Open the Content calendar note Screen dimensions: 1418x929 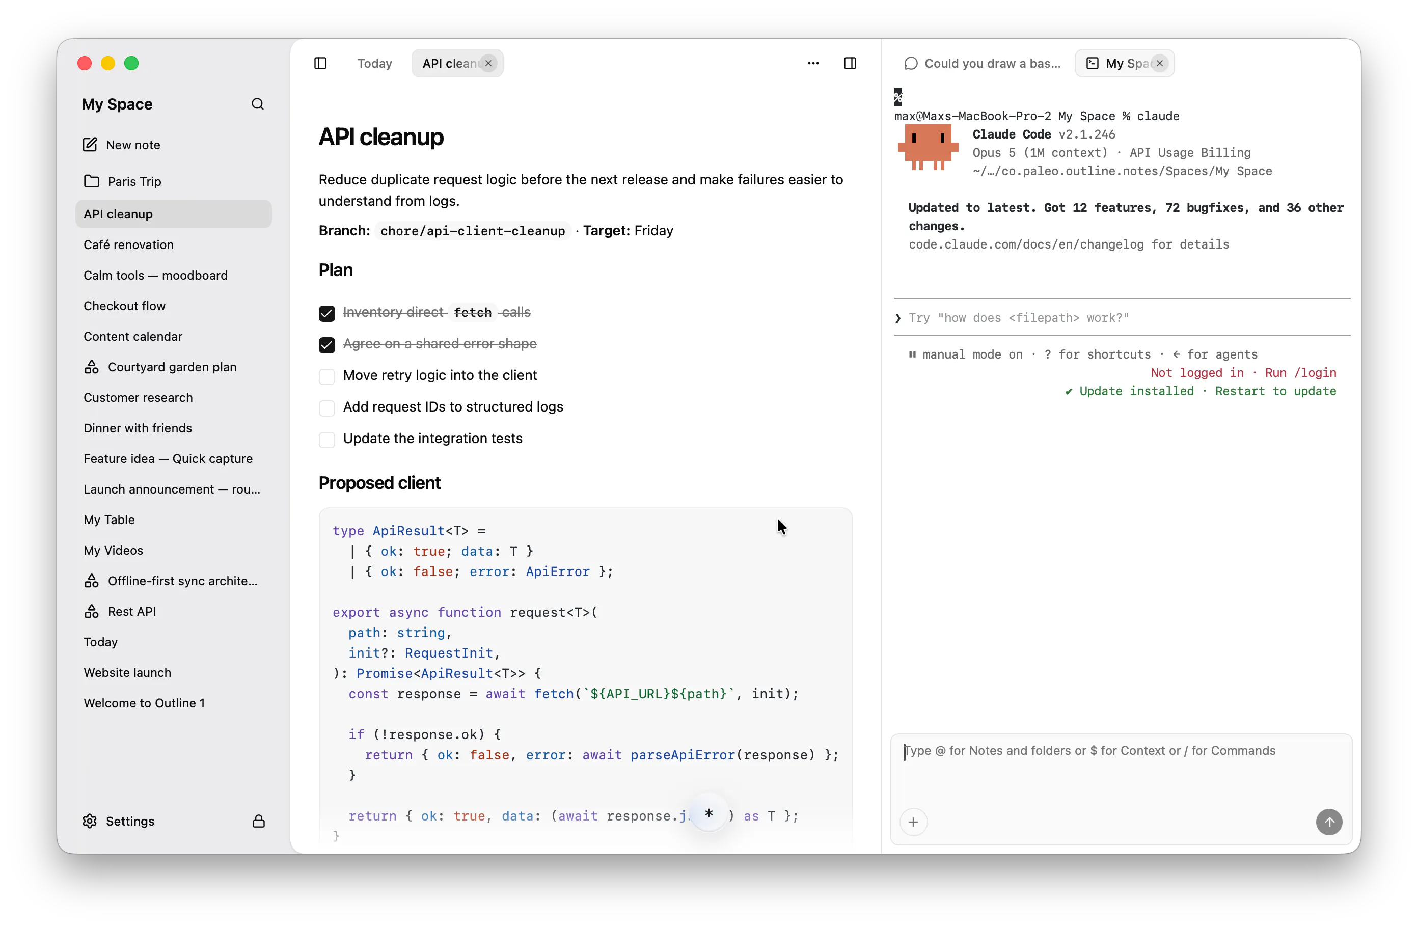[x=173, y=337]
